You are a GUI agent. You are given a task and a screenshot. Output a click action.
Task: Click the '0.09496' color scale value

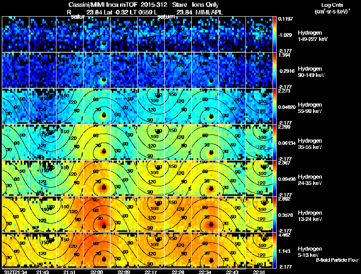287,179
